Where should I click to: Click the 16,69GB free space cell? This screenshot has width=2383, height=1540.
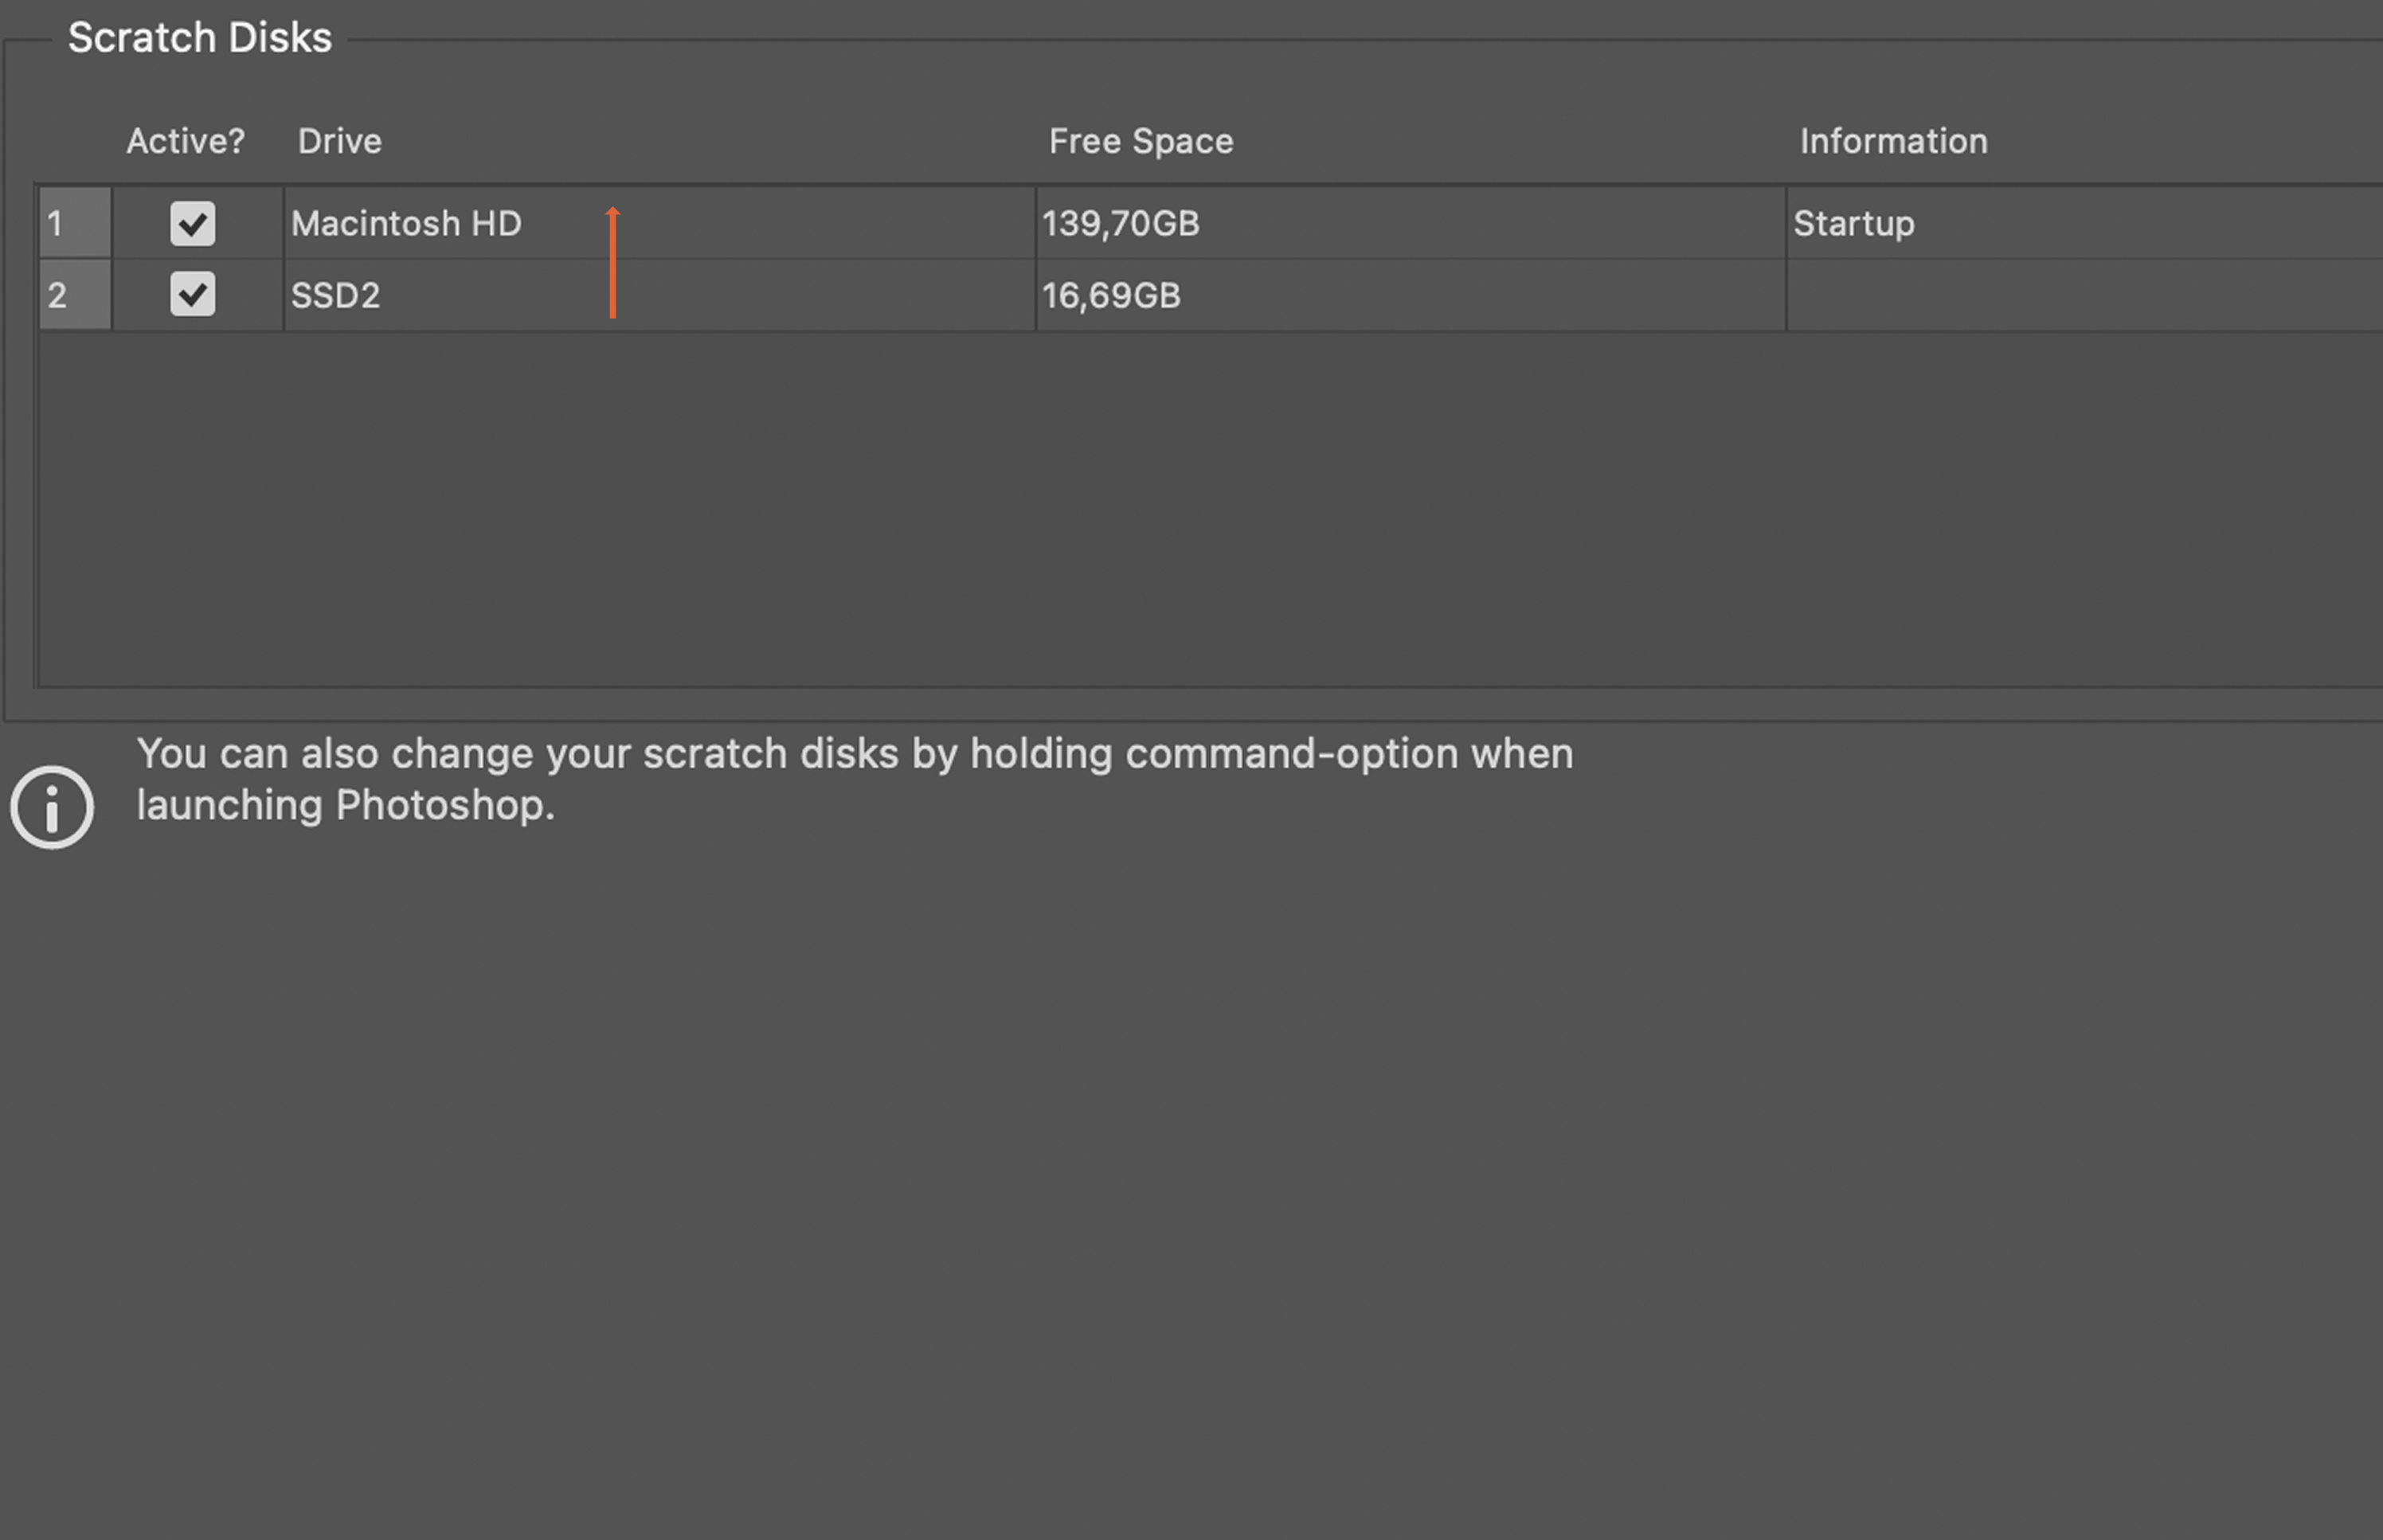point(1111,296)
